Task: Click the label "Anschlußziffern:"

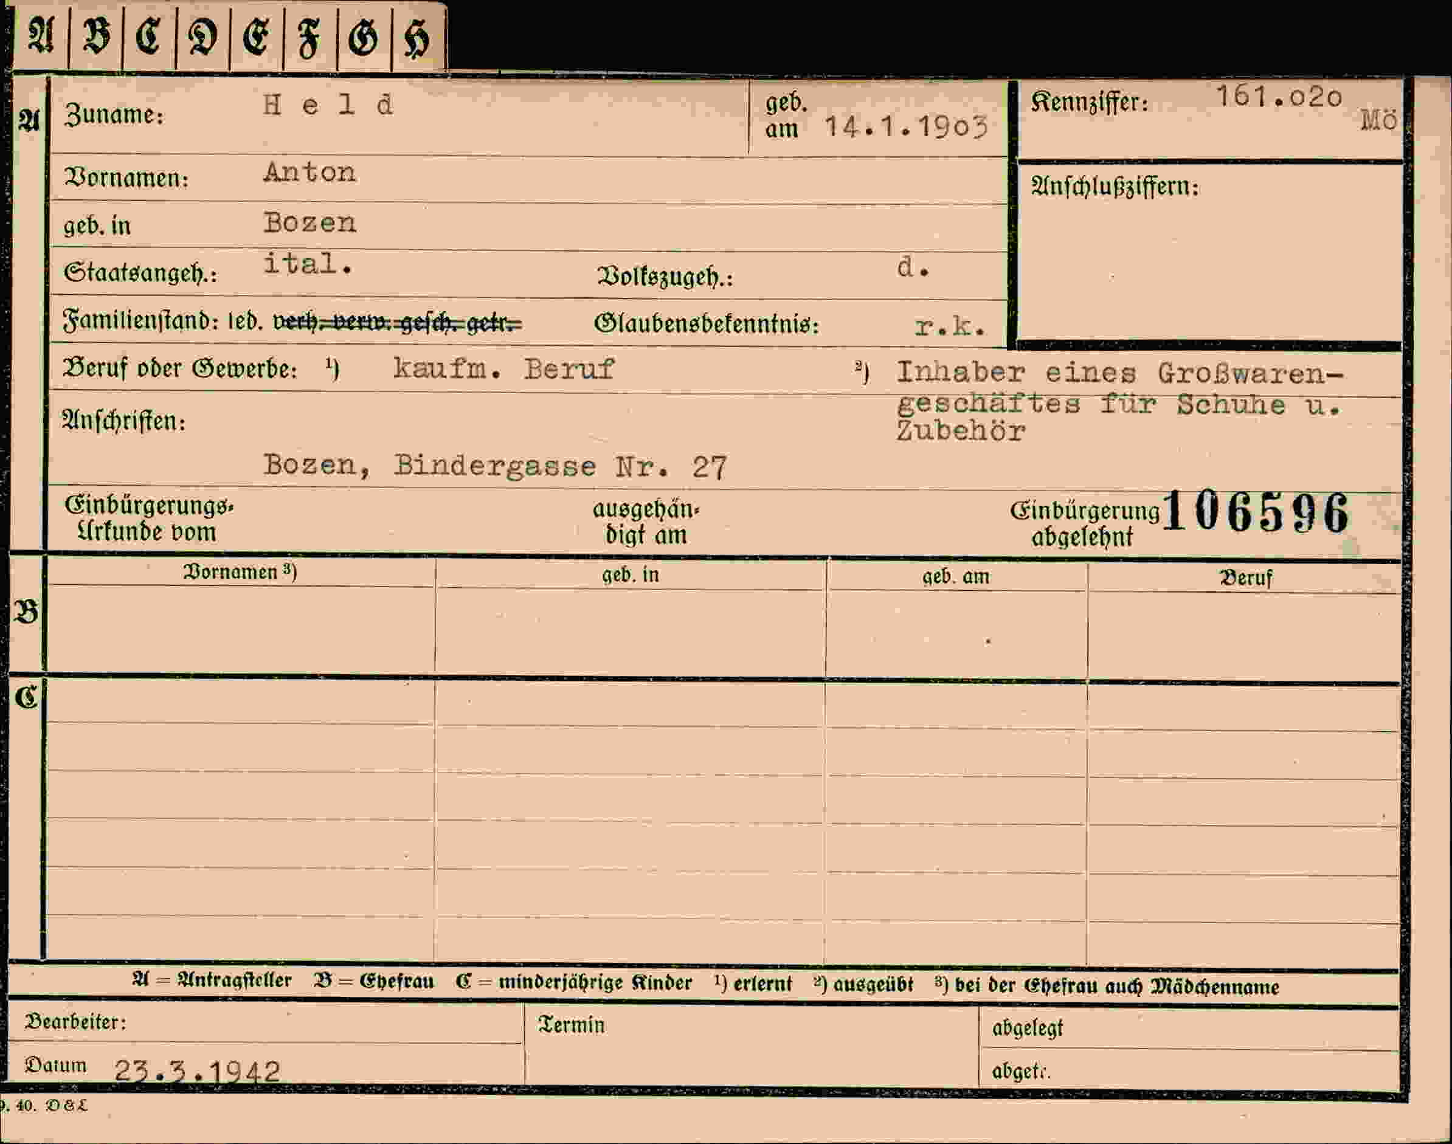Action: pyautogui.click(x=1115, y=185)
